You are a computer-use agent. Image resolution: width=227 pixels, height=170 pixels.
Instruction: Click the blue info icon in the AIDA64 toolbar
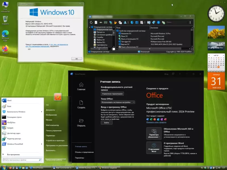click(159, 22)
